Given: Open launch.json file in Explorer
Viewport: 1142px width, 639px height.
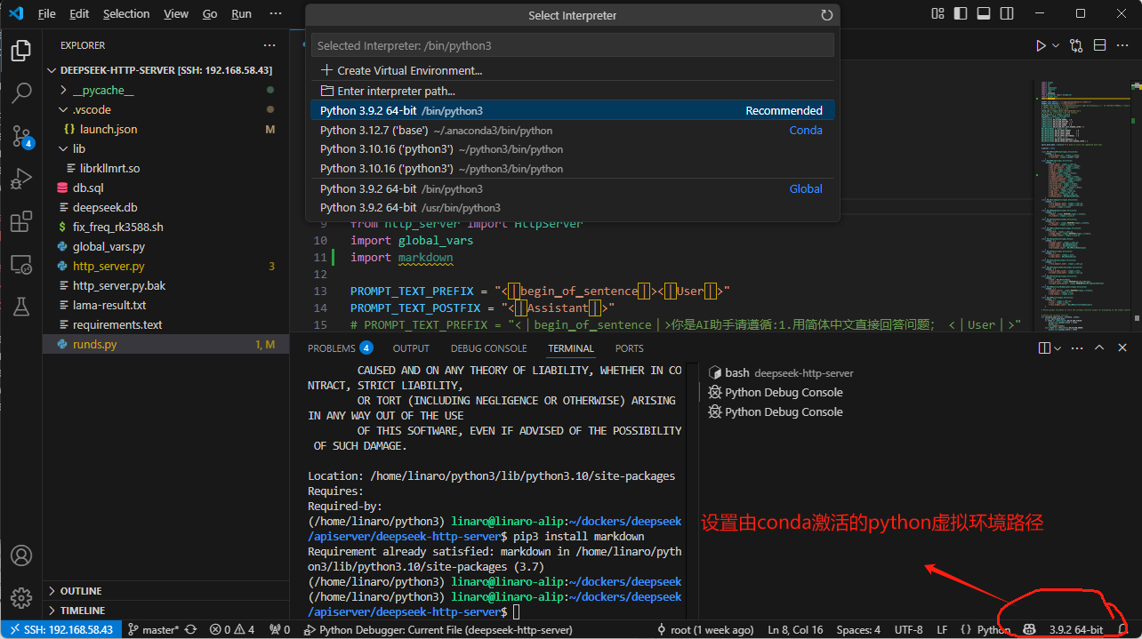Looking at the screenshot, I should pos(165,129).
